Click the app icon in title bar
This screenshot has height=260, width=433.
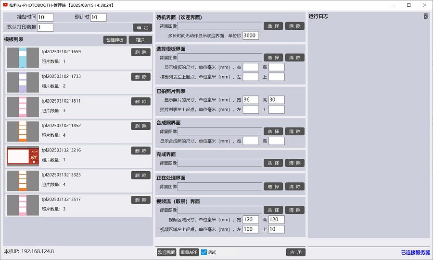point(6,5)
